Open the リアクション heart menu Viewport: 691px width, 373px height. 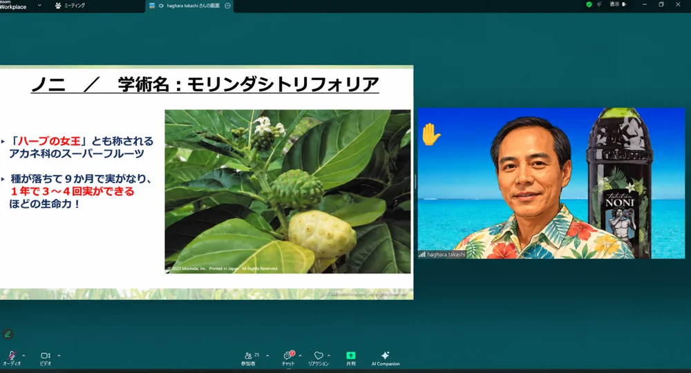pos(318,358)
